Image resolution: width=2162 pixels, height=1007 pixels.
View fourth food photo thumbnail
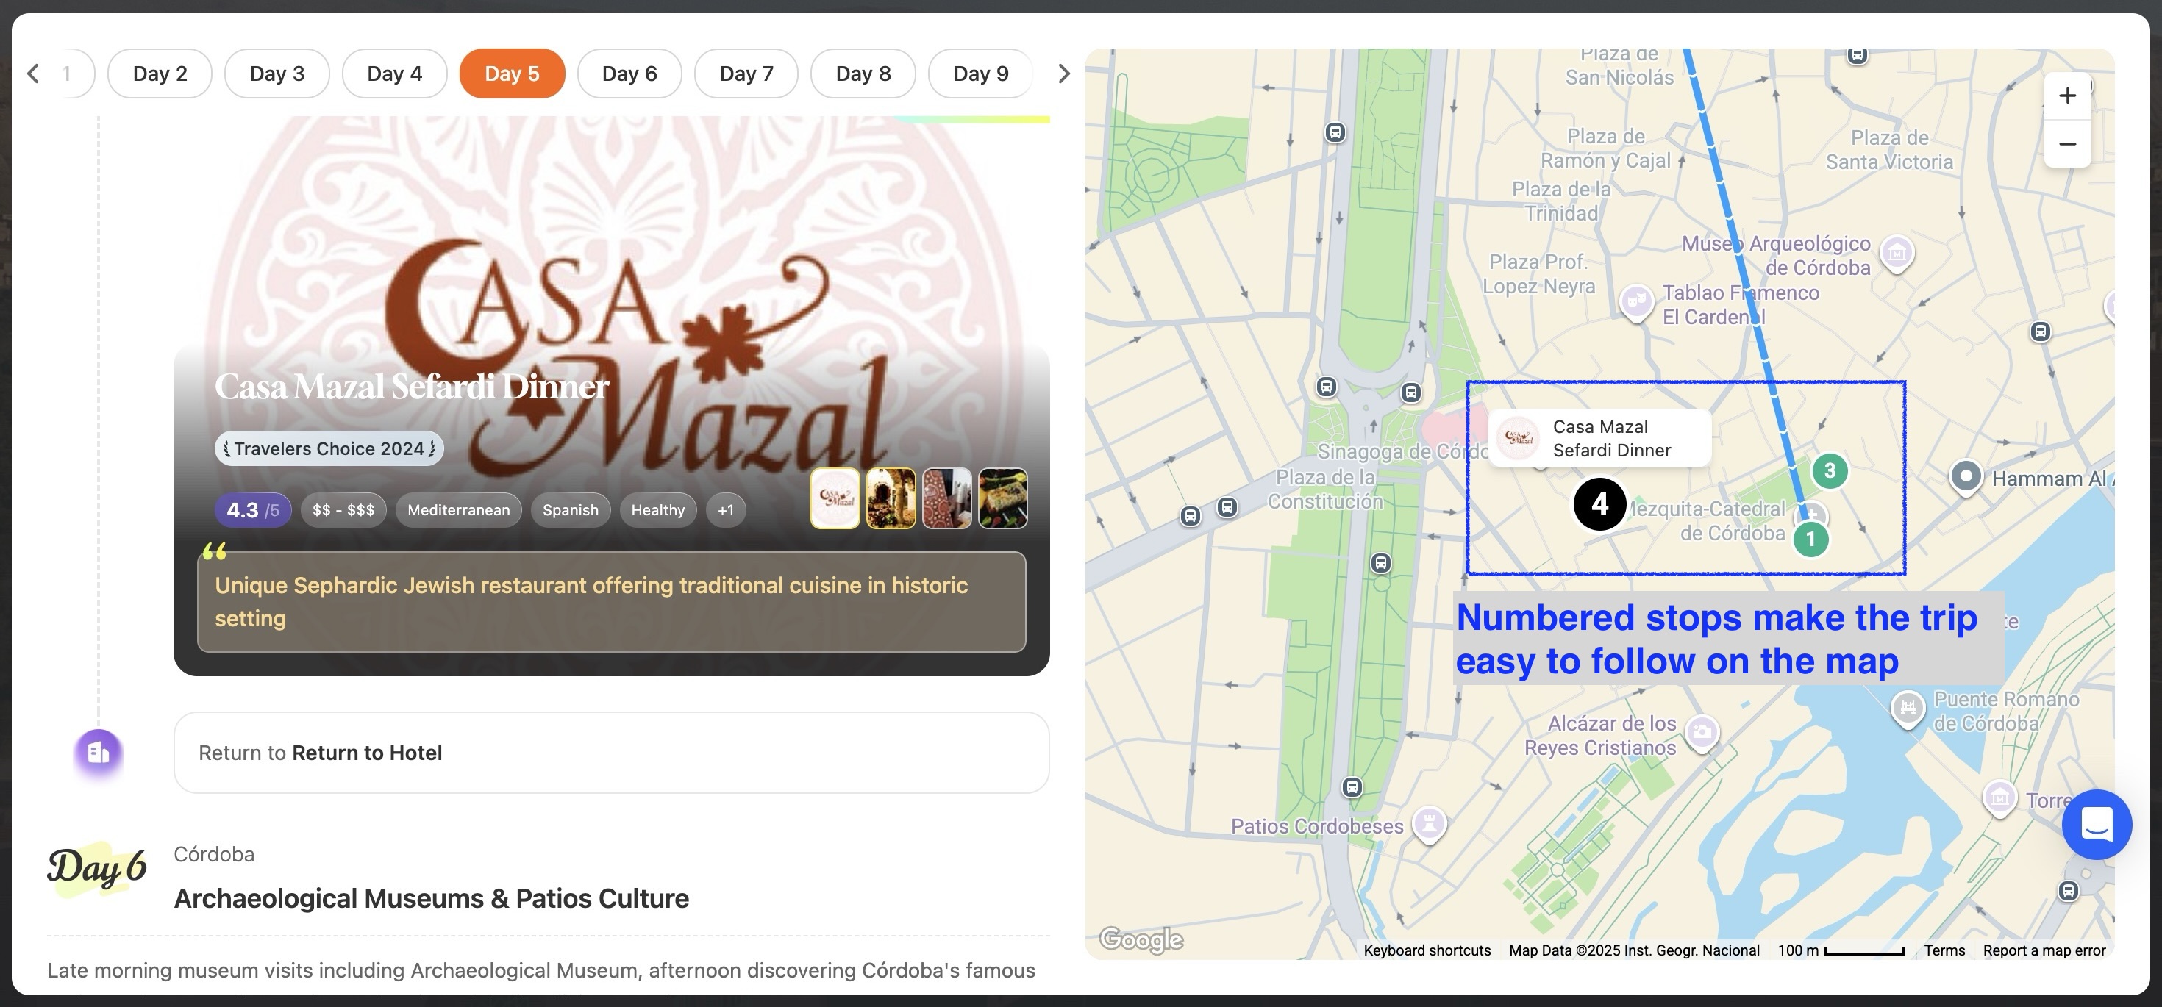click(x=1003, y=498)
